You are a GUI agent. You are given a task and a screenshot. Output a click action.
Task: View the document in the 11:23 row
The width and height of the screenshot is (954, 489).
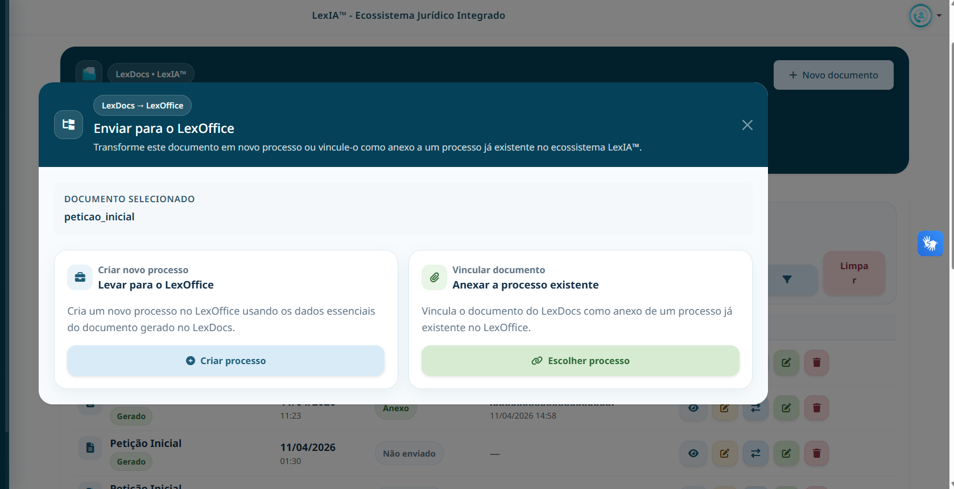coord(693,408)
